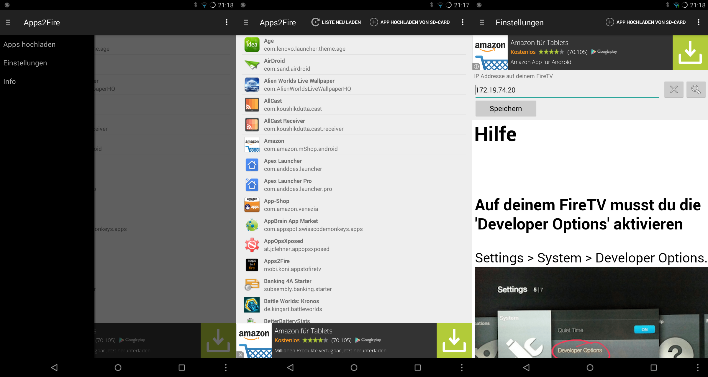Screen dimensions: 708x377
Task: Clear the IP address with X button
Action: coord(674,90)
